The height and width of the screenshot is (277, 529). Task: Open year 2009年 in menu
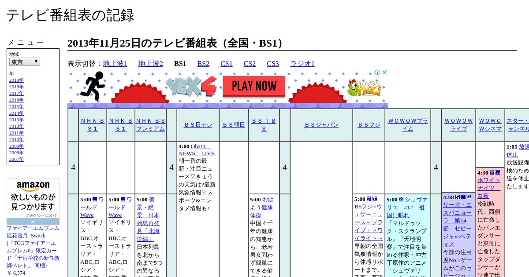click(17, 146)
